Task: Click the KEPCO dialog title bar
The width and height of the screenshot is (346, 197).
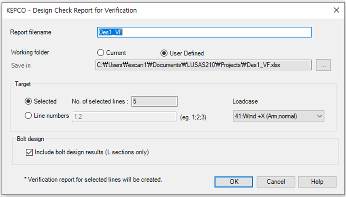Action: 121,10
